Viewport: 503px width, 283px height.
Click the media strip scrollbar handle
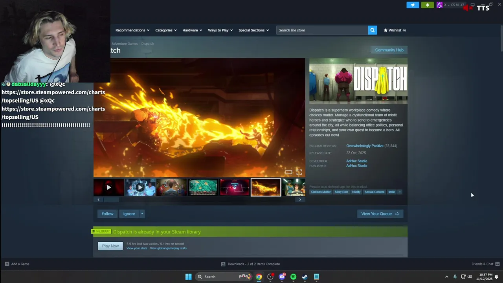(111, 200)
